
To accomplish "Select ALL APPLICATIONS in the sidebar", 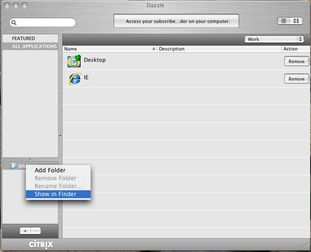I will 34,46.
